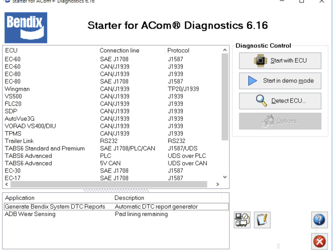Select the TPMS ECU row
Image resolution: width=334 pixels, height=251 pixels.
pyautogui.click(x=112, y=134)
